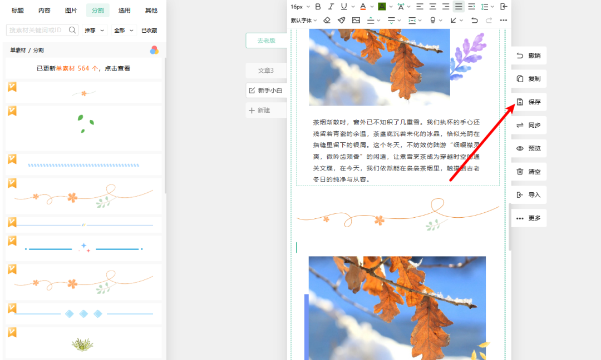The width and height of the screenshot is (601, 360).
Task: Click the 预览 preview button
Action: pyautogui.click(x=529, y=149)
